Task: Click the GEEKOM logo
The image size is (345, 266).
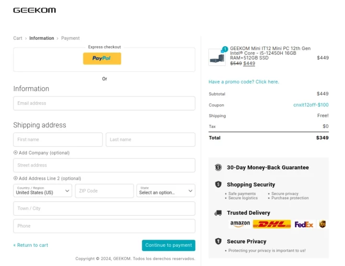Action: click(x=34, y=10)
